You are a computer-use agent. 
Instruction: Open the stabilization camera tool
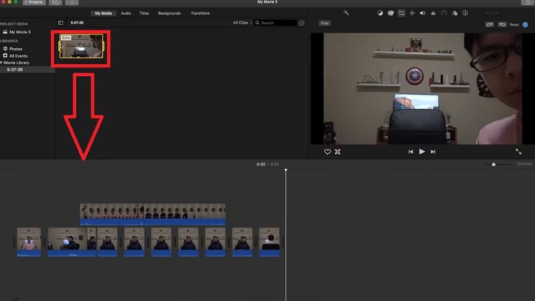coord(412,13)
